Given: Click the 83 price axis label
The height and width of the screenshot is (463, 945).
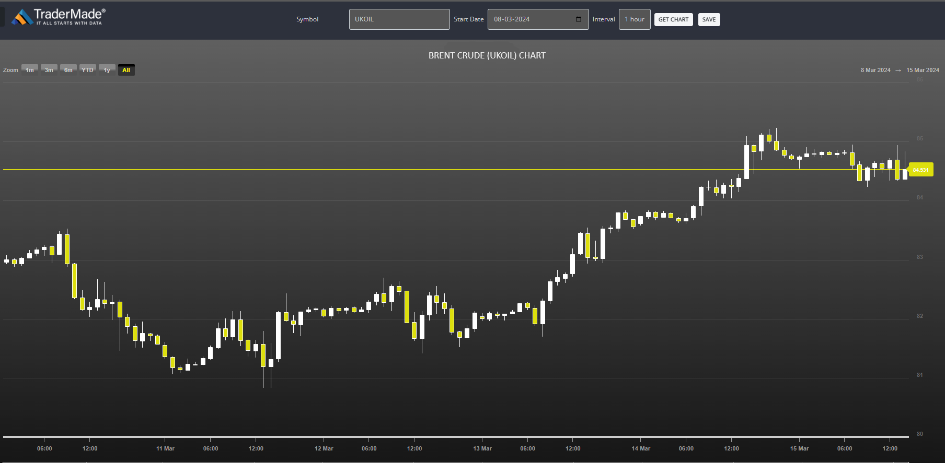Looking at the screenshot, I should click(x=920, y=257).
